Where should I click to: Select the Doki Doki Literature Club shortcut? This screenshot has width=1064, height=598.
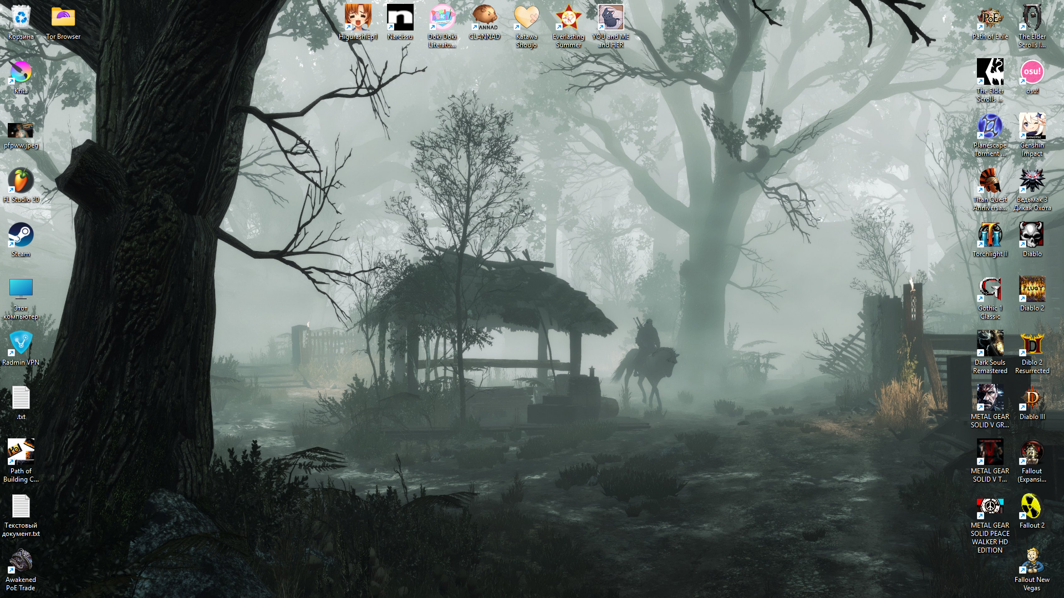coord(442,26)
